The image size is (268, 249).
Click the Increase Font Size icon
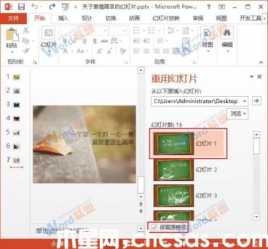pos(99,51)
